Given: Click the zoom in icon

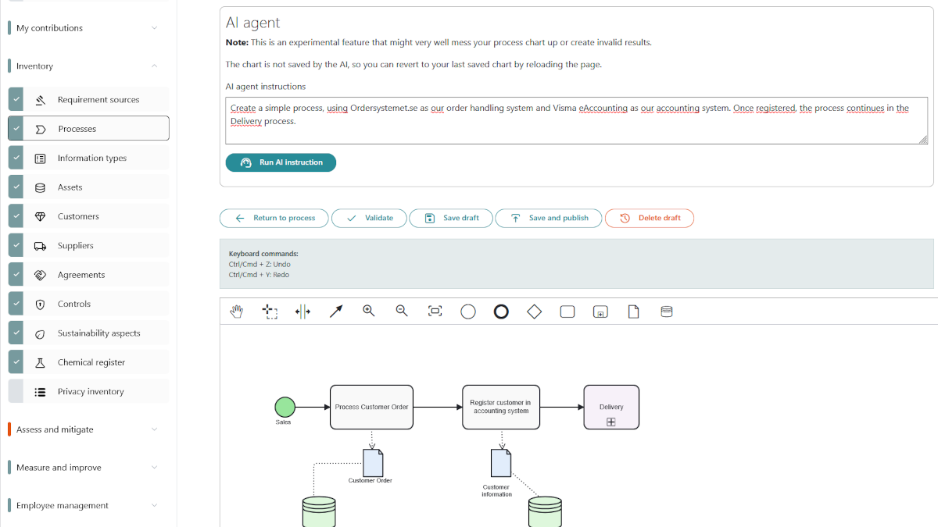Looking at the screenshot, I should (x=368, y=311).
